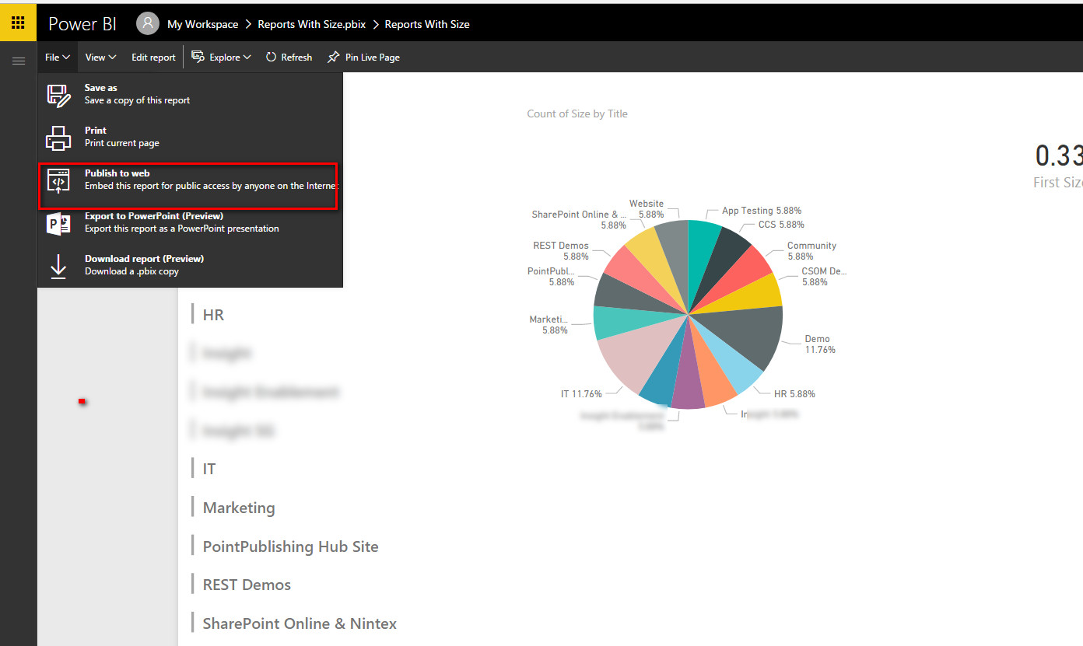1083x646 pixels.
Task: Open the File dropdown menu
Action: [57, 57]
